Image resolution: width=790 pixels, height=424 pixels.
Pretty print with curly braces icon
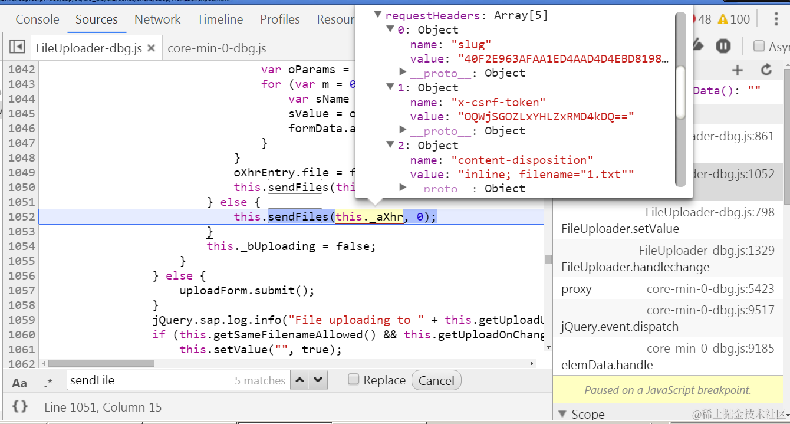[20, 406]
